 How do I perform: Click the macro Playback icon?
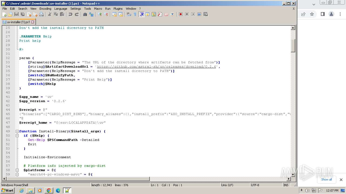[x=193, y=14]
